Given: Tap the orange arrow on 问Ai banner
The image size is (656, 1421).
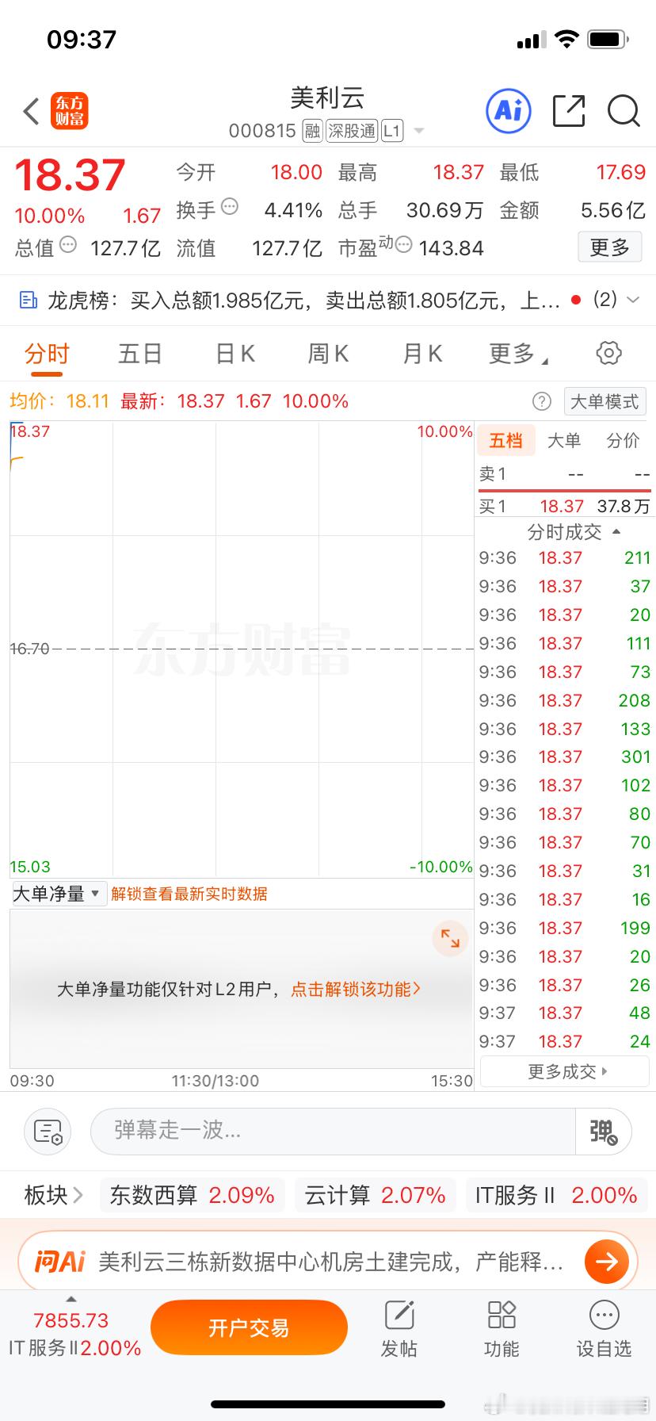Looking at the screenshot, I should [606, 1261].
